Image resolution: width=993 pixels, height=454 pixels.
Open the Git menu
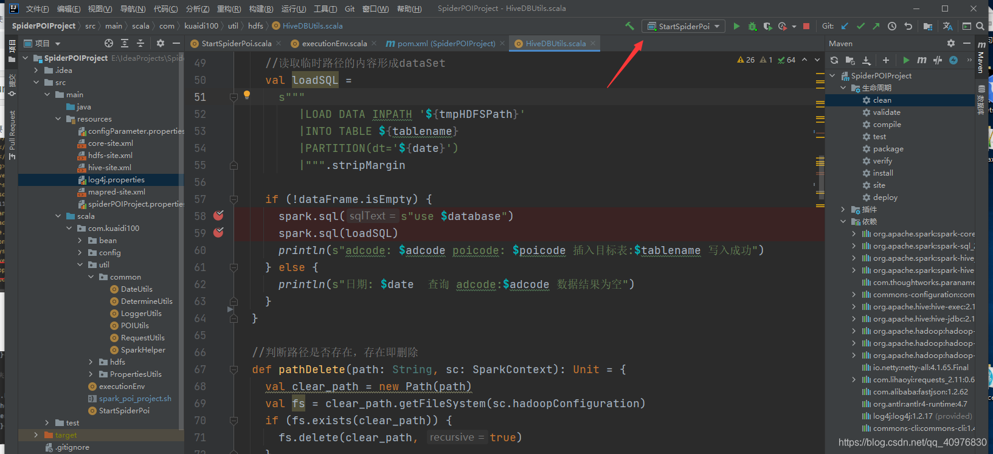coord(350,9)
